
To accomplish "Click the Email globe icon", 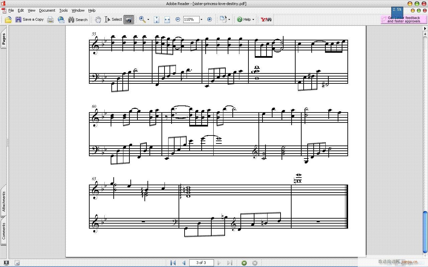I will click(x=61, y=20).
